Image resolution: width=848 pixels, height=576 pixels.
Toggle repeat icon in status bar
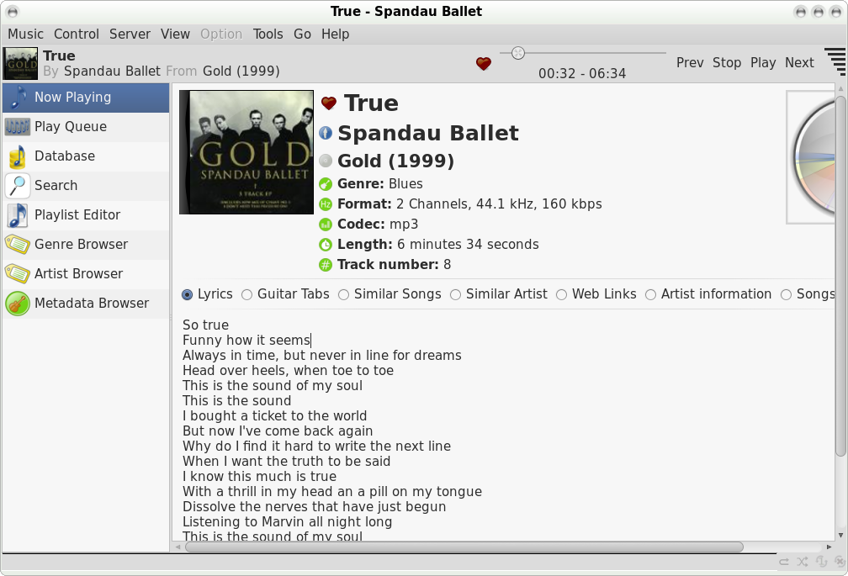tap(784, 562)
